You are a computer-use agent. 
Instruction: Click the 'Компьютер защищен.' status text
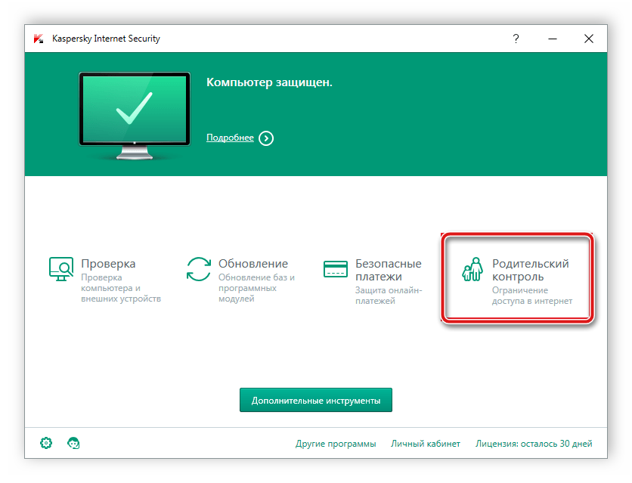pyautogui.click(x=269, y=82)
